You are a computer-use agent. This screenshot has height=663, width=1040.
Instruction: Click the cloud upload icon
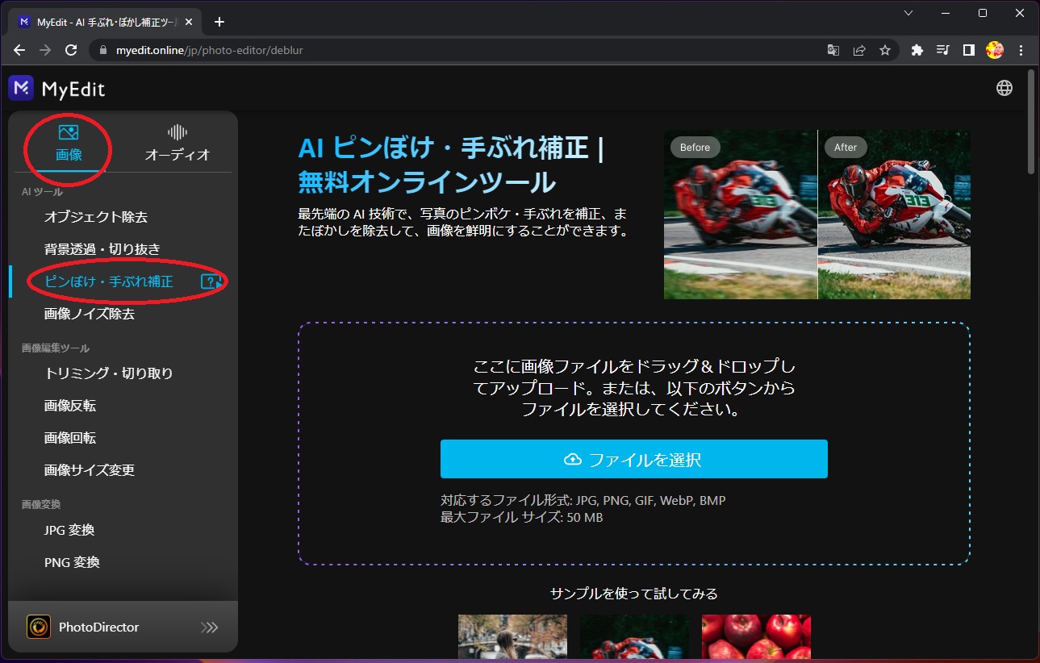(x=572, y=459)
